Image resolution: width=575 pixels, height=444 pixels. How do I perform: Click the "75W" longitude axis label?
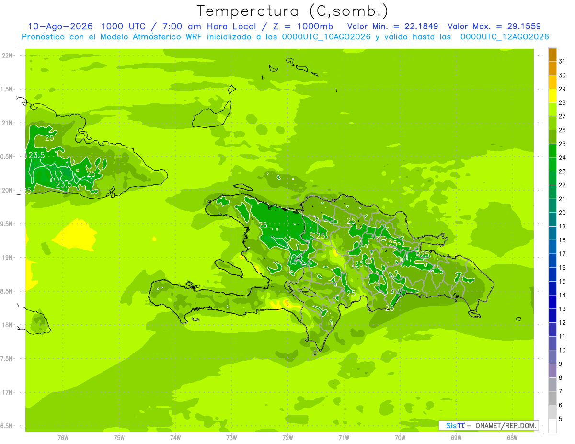pyautogui.click(x=119, y=438)
